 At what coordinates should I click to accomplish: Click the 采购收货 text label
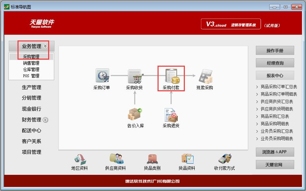(134, 88)
